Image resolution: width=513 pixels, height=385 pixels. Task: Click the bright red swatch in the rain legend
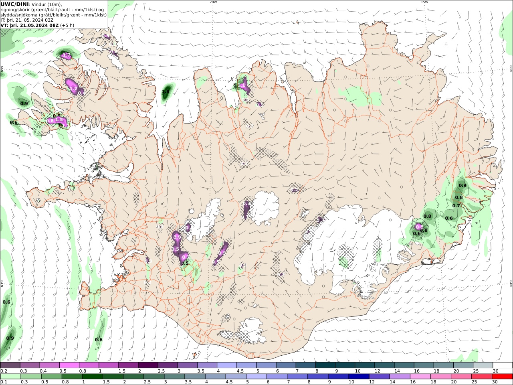(502, 377)
